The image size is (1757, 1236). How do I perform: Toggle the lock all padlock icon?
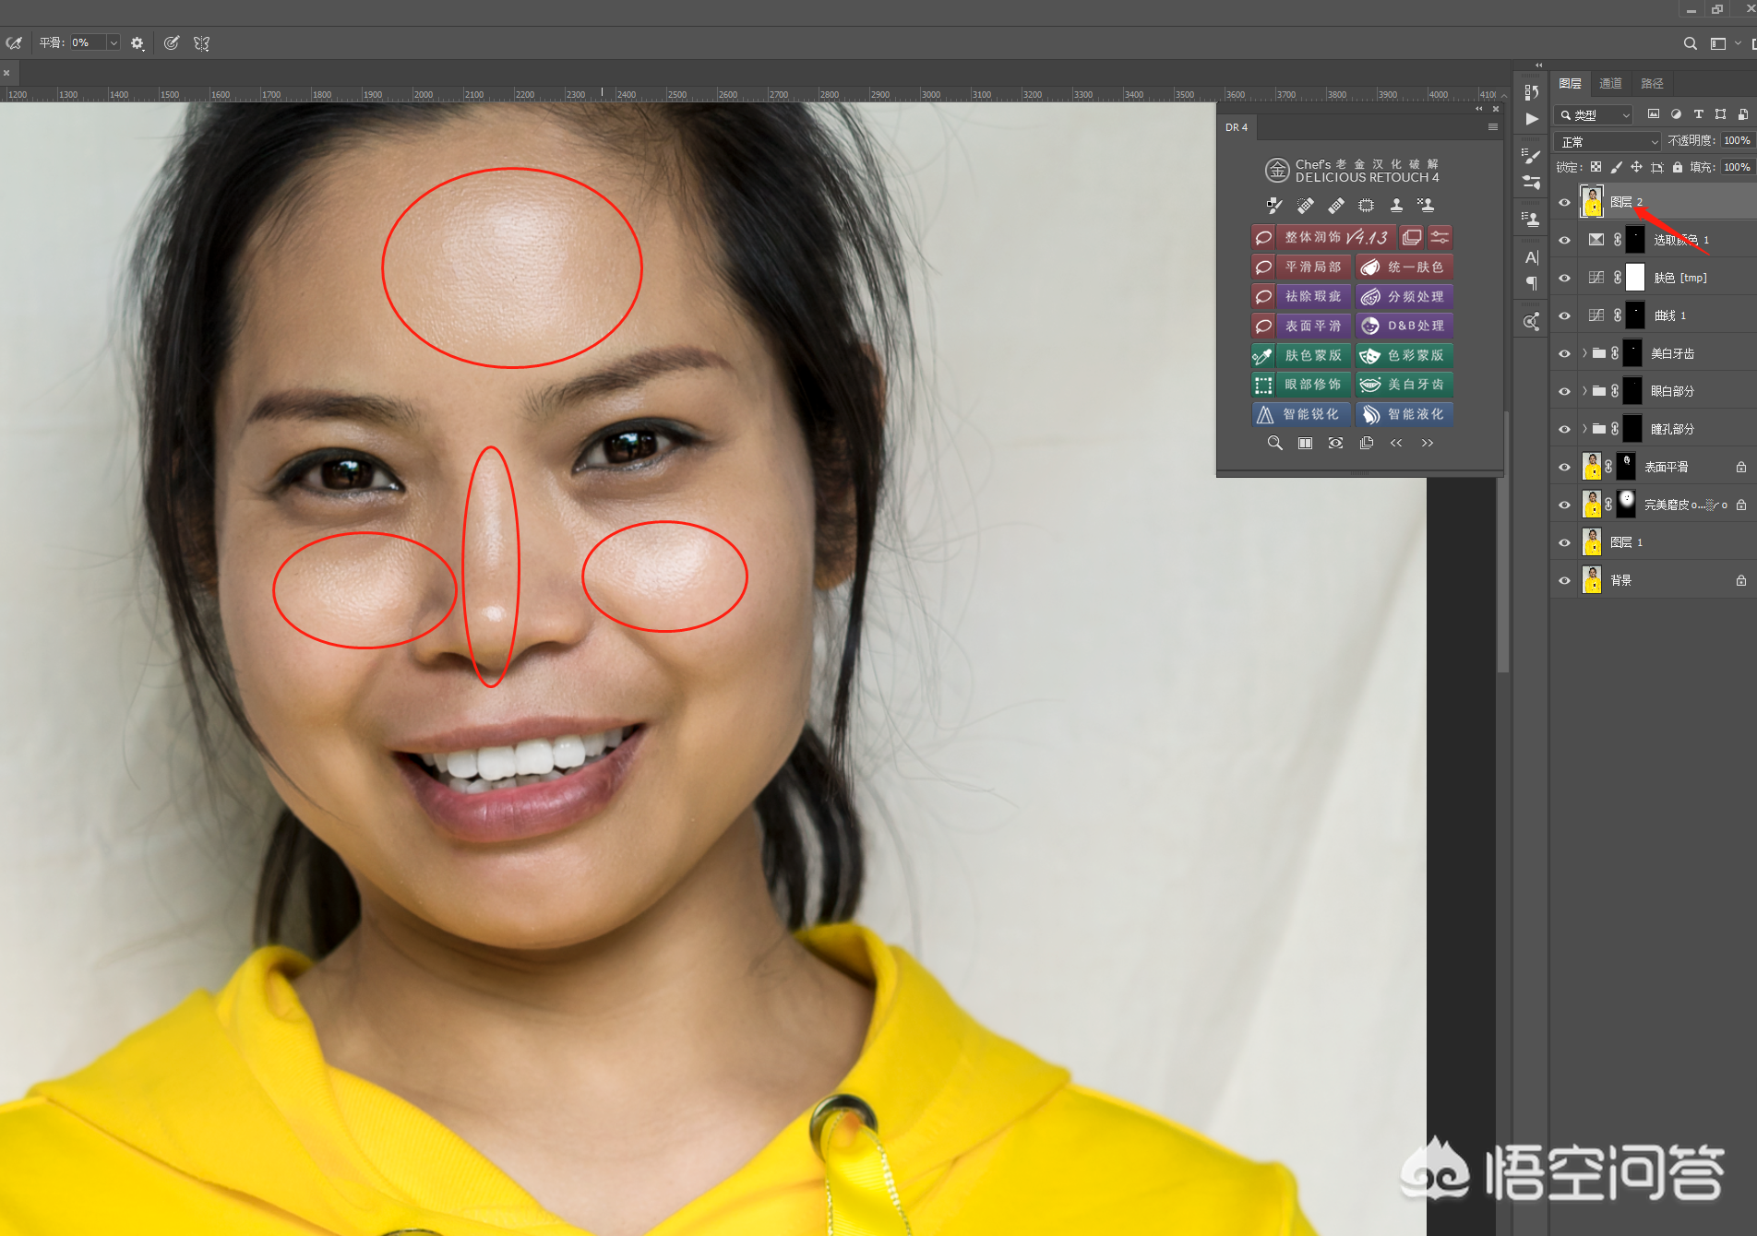coord(1677,167)
